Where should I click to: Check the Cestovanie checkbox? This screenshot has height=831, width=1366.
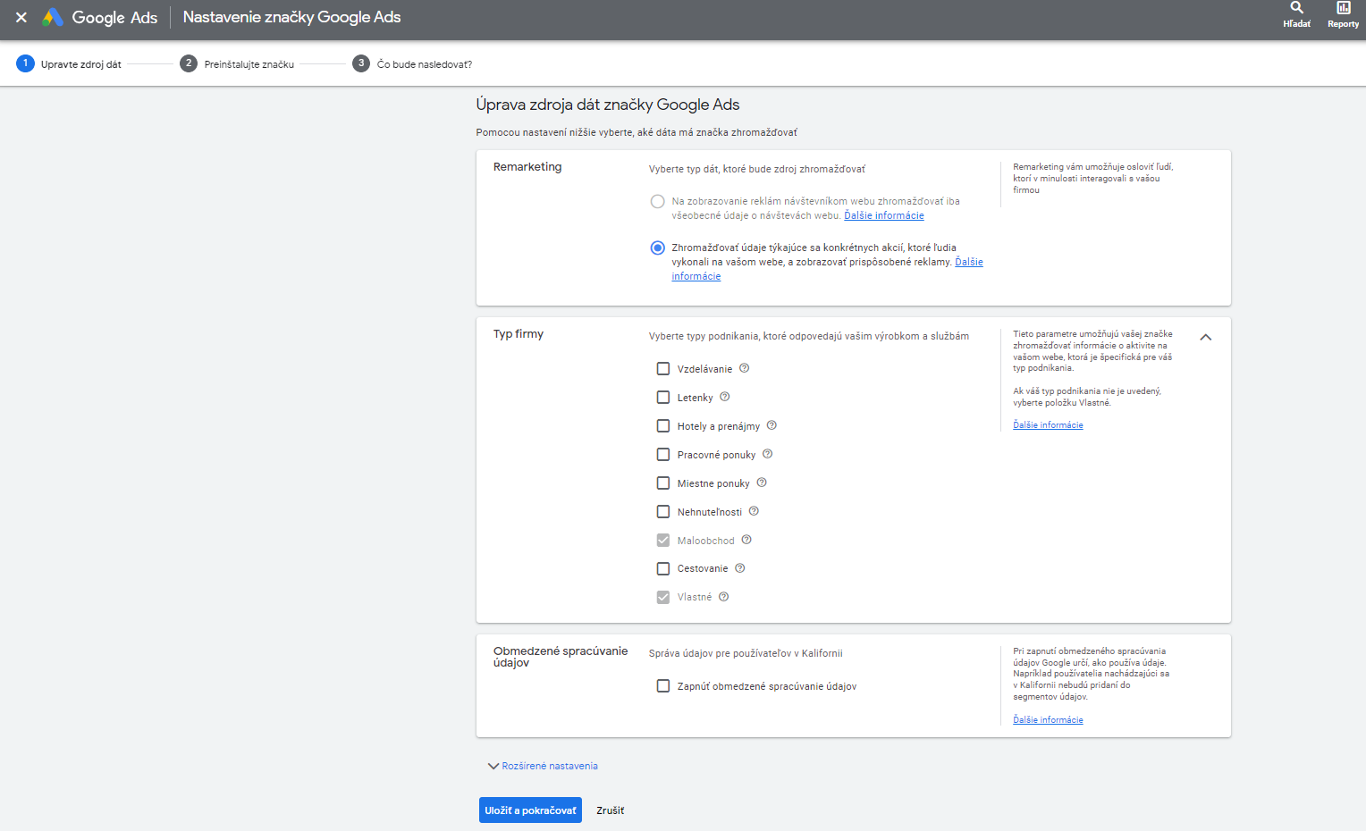[x=663, y=568]
